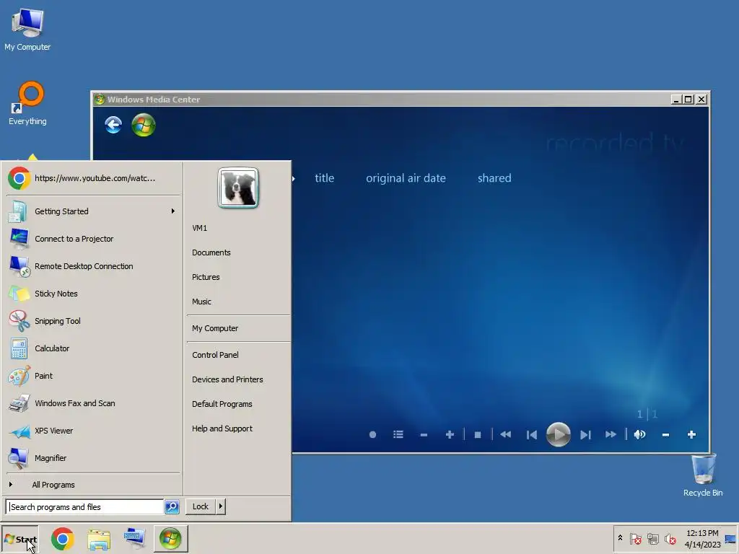
Task: Launch Windows Fax and Scan
Action: point(93,403)
